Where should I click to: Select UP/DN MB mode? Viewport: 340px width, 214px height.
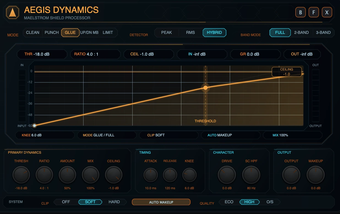coord(89,32)
